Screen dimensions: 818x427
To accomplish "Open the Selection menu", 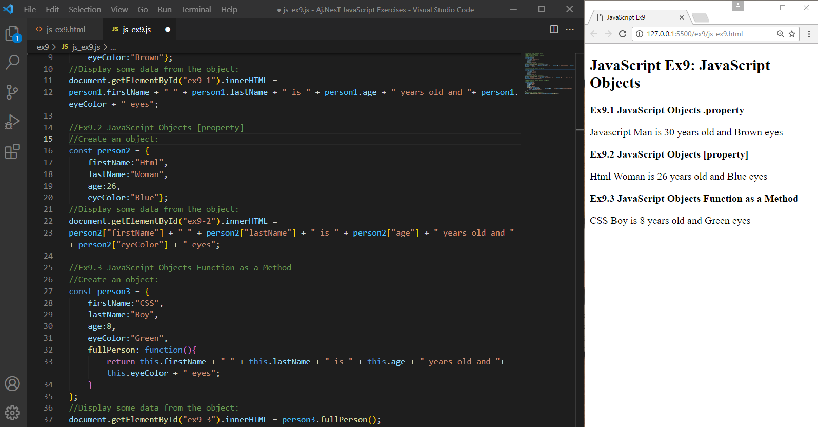I will coord(85,9).
